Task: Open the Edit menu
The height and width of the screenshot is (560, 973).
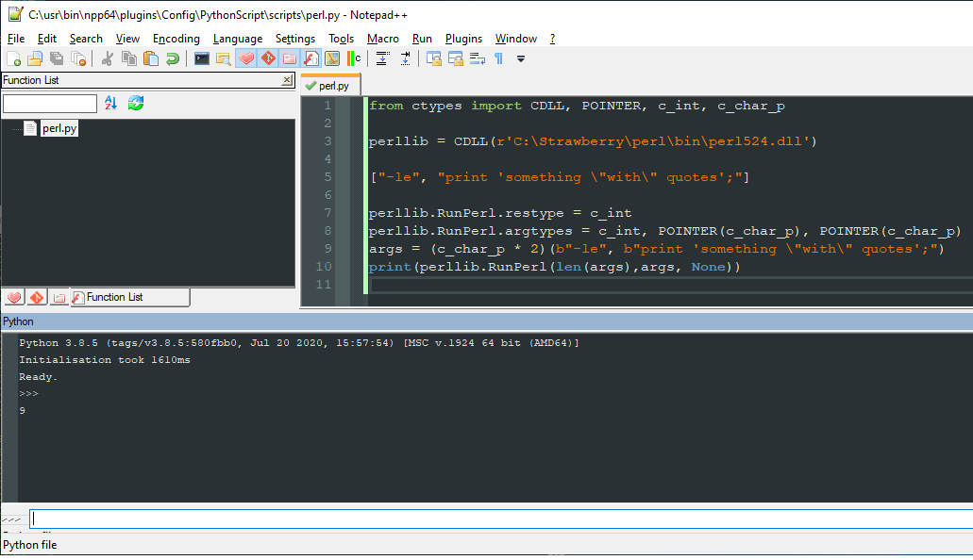Action: [x=46, y=39]
